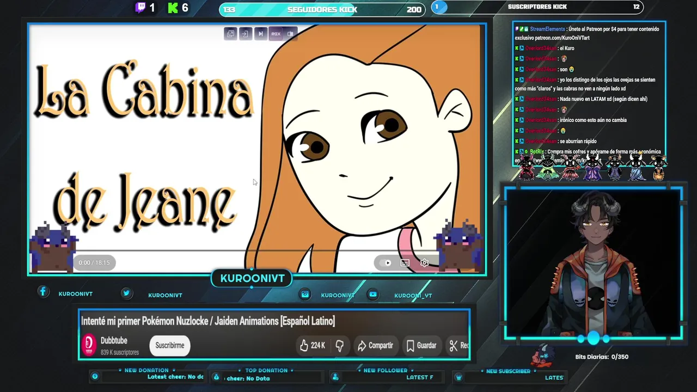This screenshot has height=392, width=697.
Task: Click the YouTube icon in the overlay
Action: 373,294
